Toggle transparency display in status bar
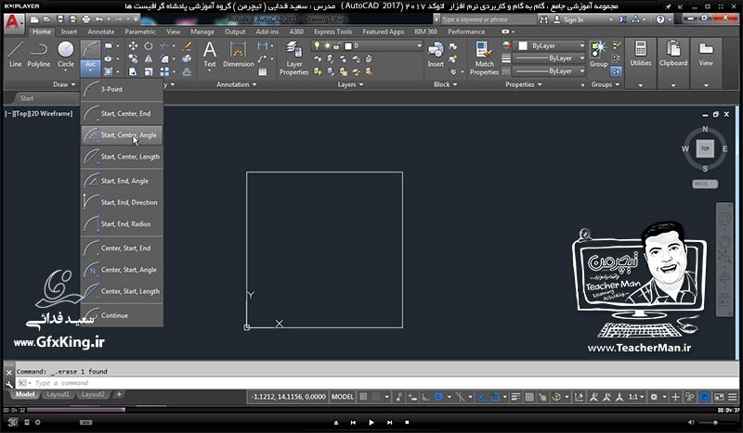The image size is (743, 433). 529,397
